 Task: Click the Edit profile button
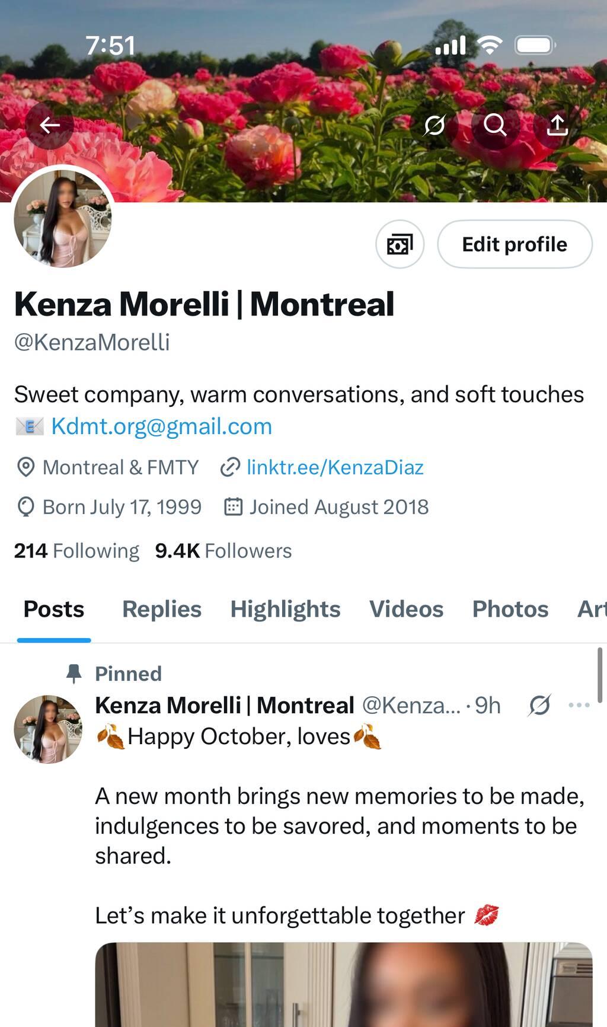[x=515, y=244]
